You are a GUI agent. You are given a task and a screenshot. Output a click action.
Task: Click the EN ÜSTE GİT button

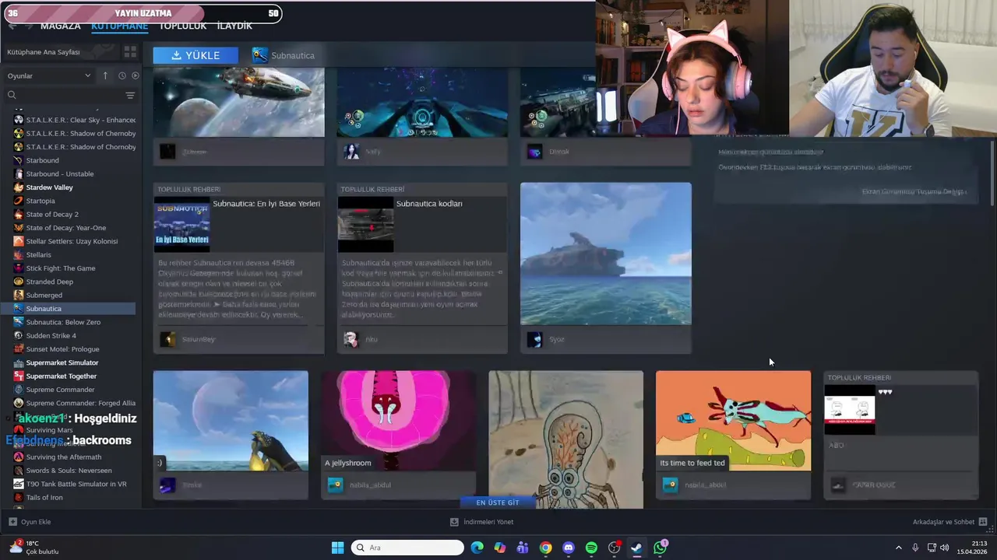[x=497, y=502]
